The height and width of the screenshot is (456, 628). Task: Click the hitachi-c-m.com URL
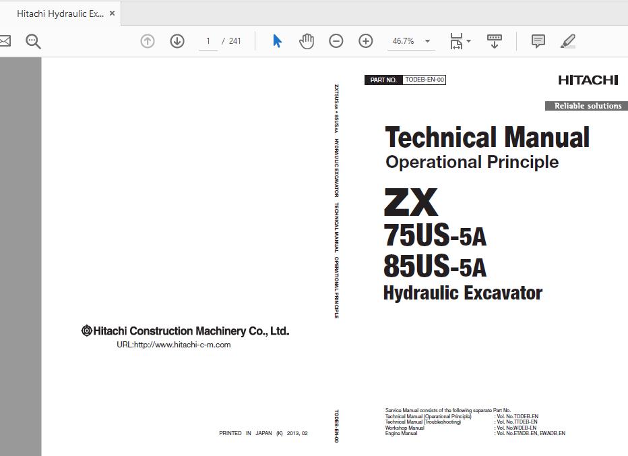click(x=173, y=345)
